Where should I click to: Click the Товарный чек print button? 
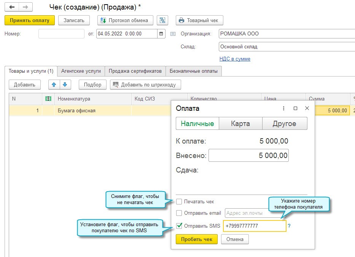pos(199,20)
